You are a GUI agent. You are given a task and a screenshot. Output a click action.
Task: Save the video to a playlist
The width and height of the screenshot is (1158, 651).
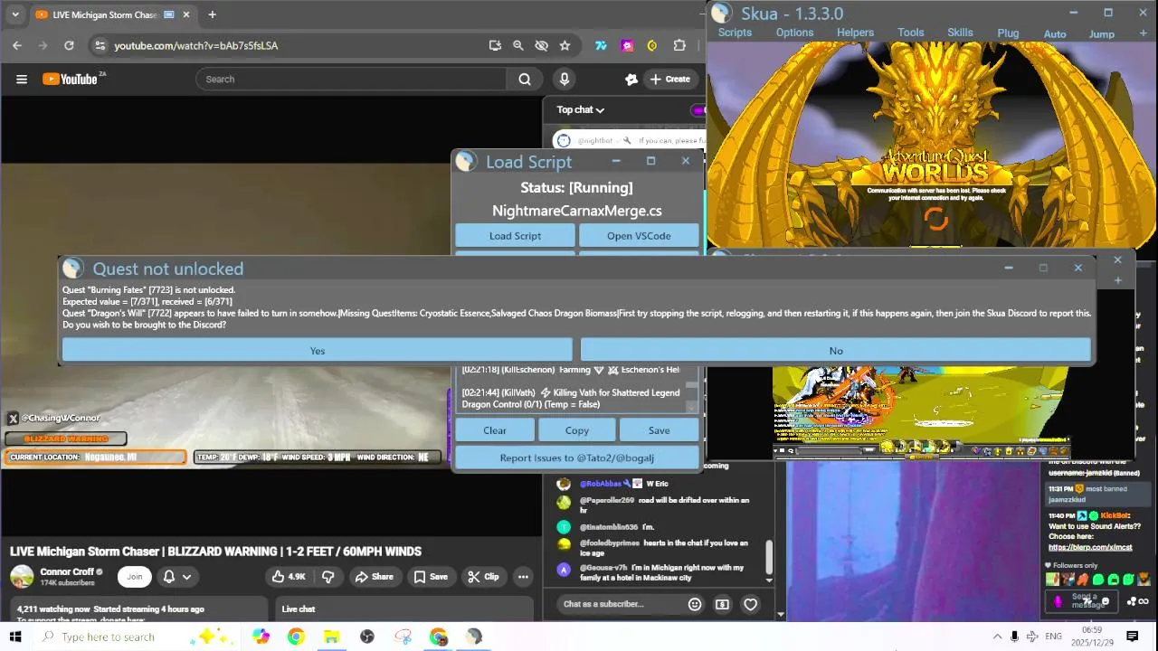[431, 577]
